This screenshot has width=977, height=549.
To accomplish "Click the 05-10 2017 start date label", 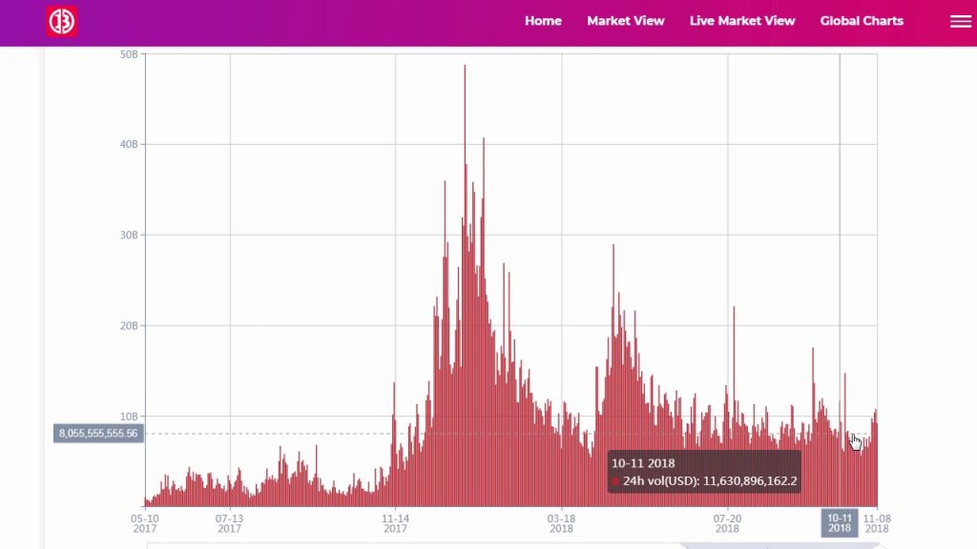I will [x=145, y=522].
